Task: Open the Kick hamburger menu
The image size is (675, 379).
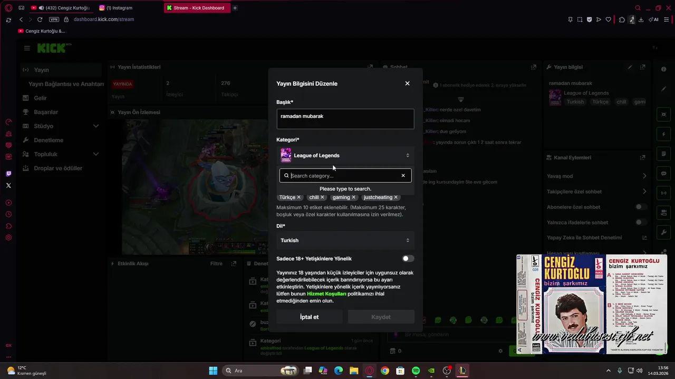Action: tap(27, 48)
